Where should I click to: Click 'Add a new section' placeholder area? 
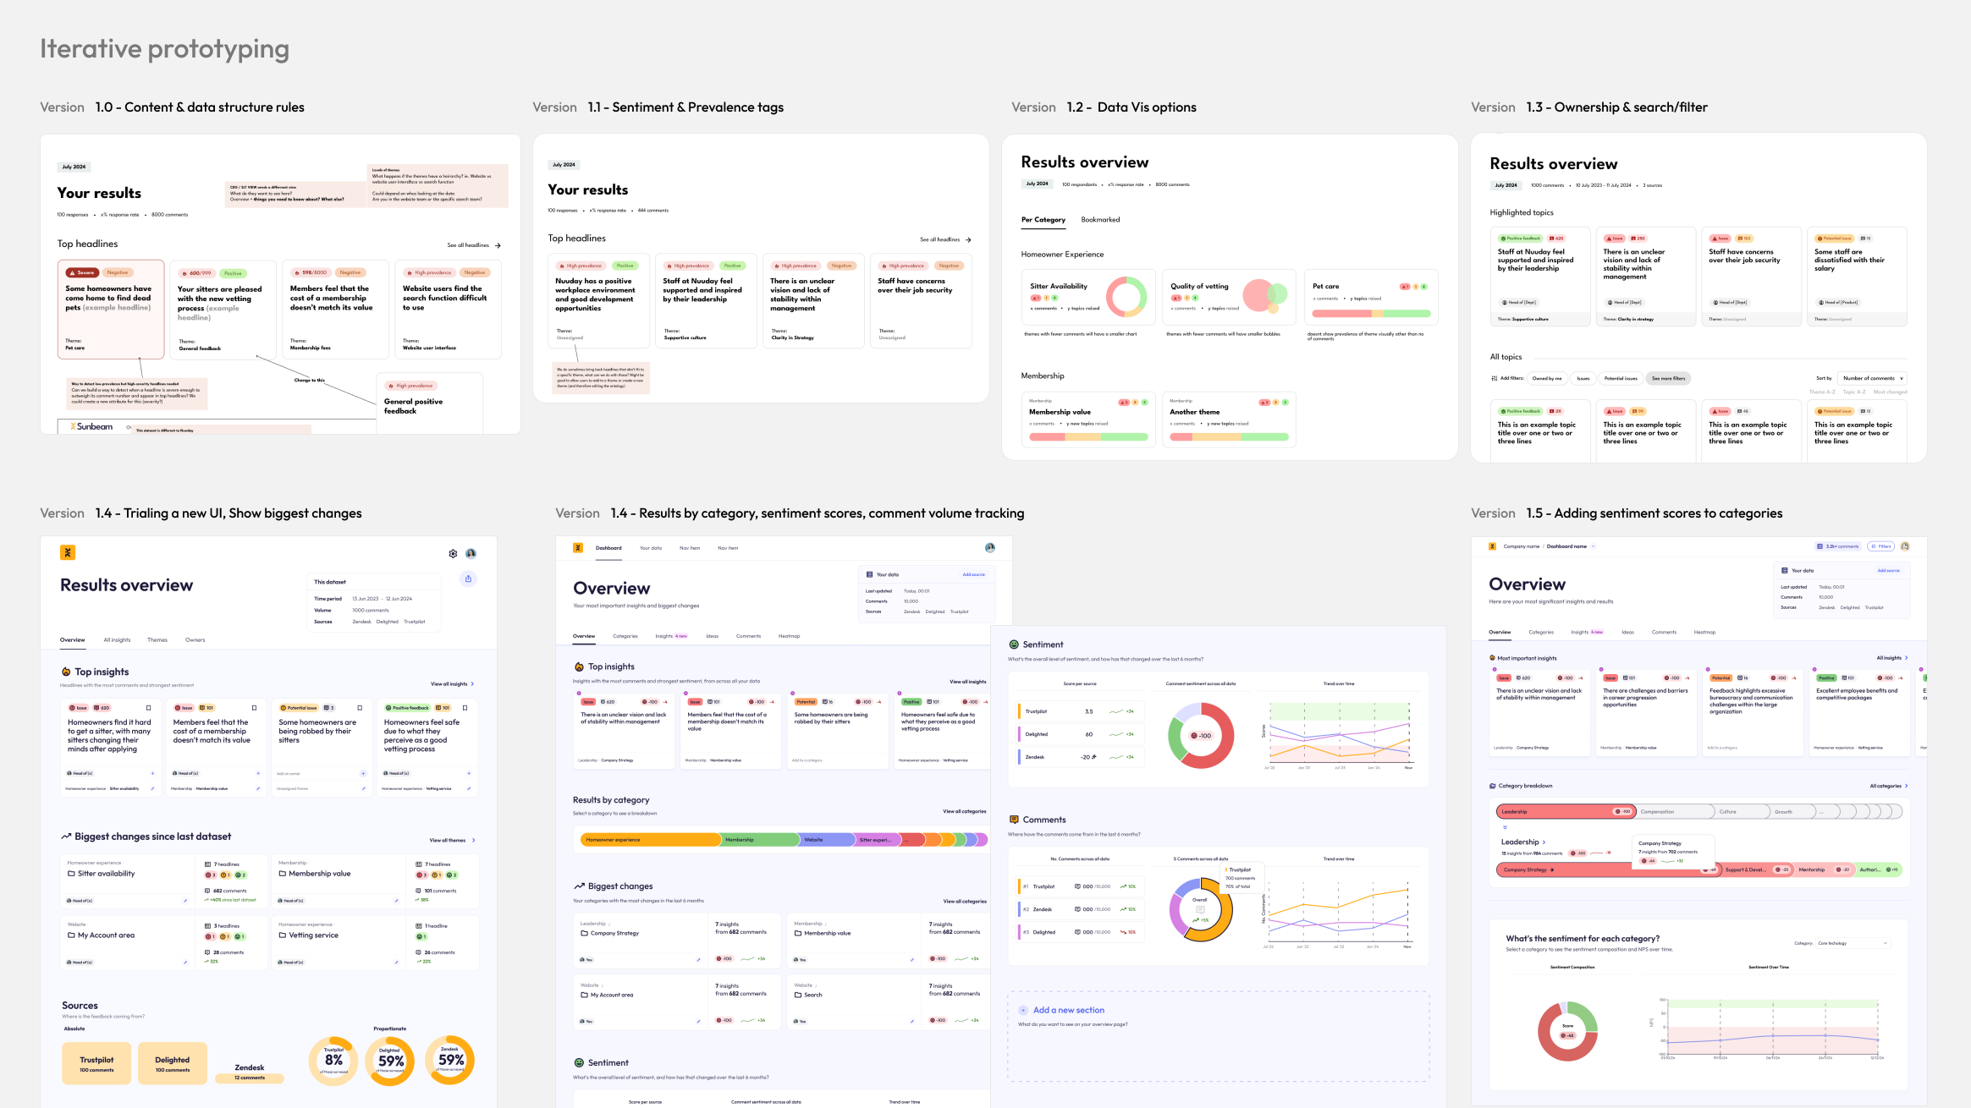click(x=1068, y=1010)
